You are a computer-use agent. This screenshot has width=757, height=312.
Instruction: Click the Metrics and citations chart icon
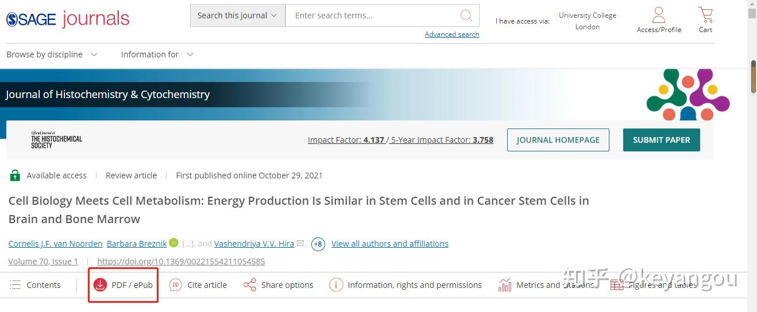pos(505,284)
